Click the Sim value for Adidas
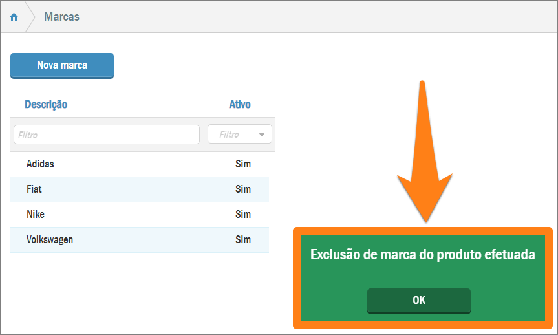Image resolution: width=558 pixels, height=335 pixels. click(x=243, y=164)
